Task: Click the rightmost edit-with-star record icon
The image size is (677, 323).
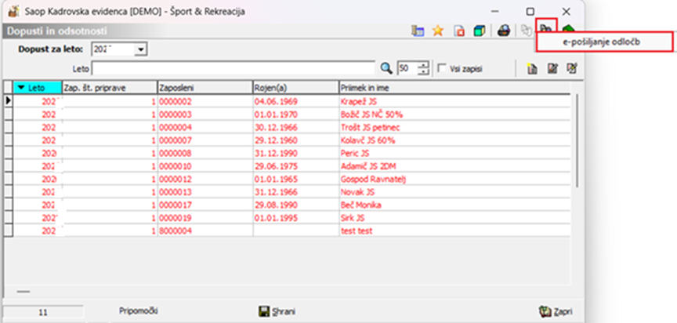Action: (x=573, y=68)
